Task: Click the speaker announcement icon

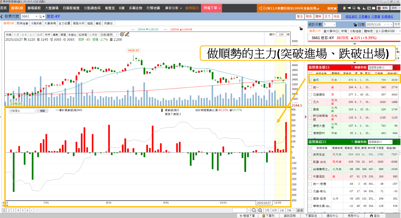Action: pyautogui.click(x=262, y=8)
